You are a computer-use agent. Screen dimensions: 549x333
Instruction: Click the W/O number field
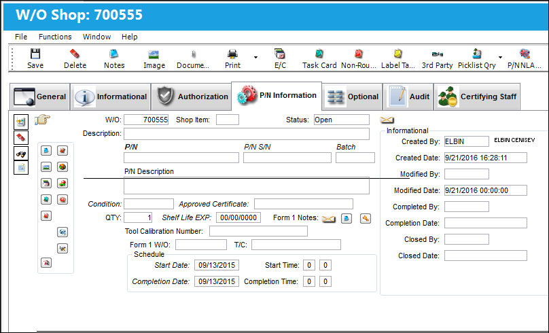pos(146,120)
